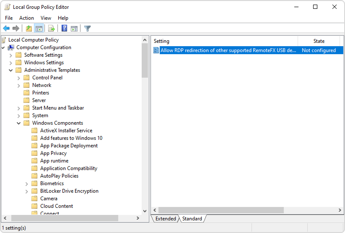
Task: Click the Control Panel folder icon
Action: (x=26, y=78)
